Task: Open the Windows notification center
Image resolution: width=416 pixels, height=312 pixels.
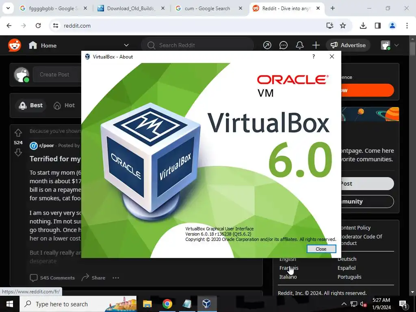Action: pos(403,304)
